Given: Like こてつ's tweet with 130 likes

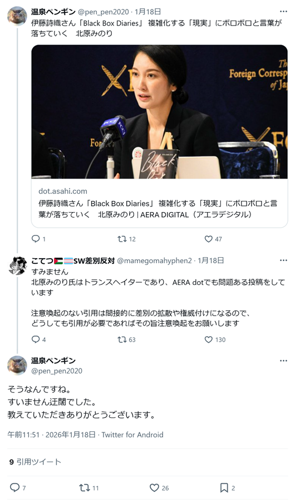Looking at the screenshot, I should tap(215, 339).
